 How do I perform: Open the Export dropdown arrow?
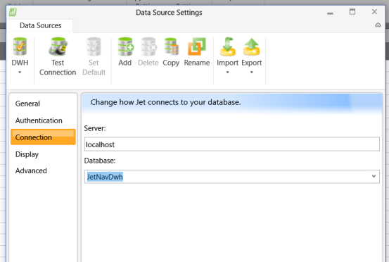[252, 73]
